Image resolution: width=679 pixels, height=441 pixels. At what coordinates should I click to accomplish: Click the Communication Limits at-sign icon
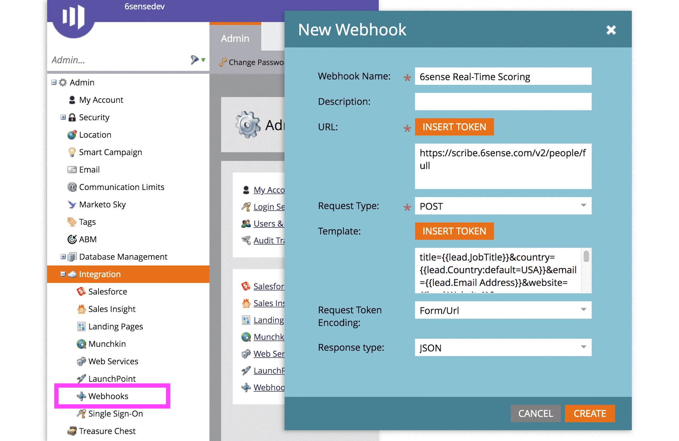tap(72, 187)
